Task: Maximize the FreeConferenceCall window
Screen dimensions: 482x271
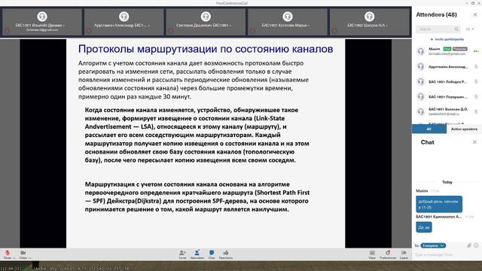Action: point(473,3)
